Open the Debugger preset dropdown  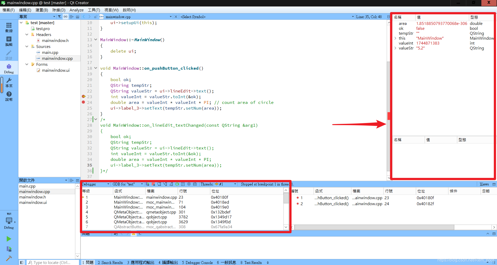coord(96,184)
